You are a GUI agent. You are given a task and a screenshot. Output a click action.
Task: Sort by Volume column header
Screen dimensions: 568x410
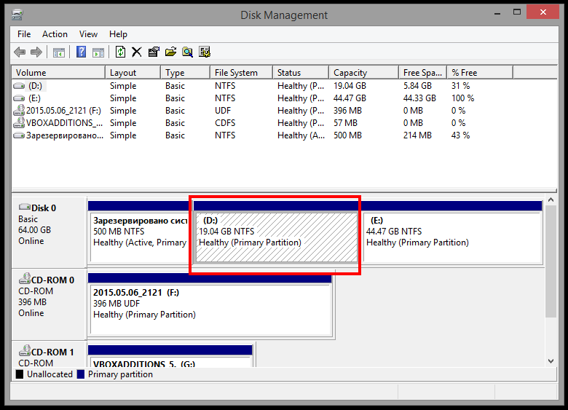59,72
